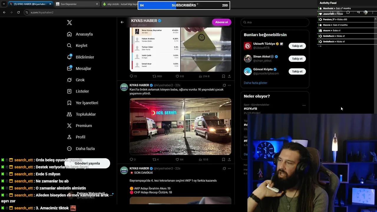The height and width of the screenshot is (212, 377).
Task: Reload the page
Action: [x=18, y=12]
